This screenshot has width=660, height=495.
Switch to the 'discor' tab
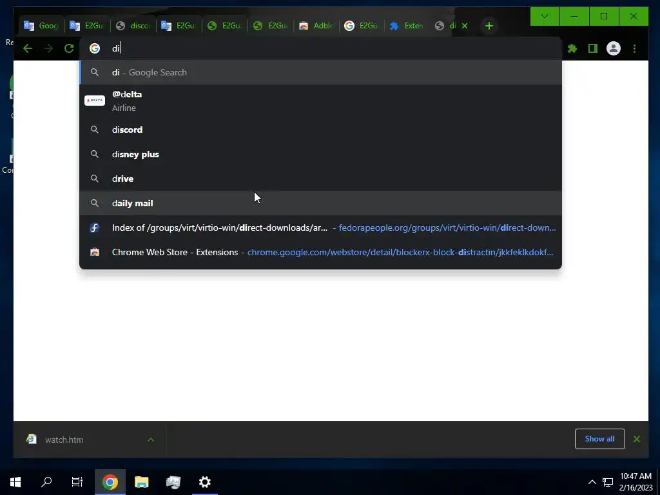(133, 26)
